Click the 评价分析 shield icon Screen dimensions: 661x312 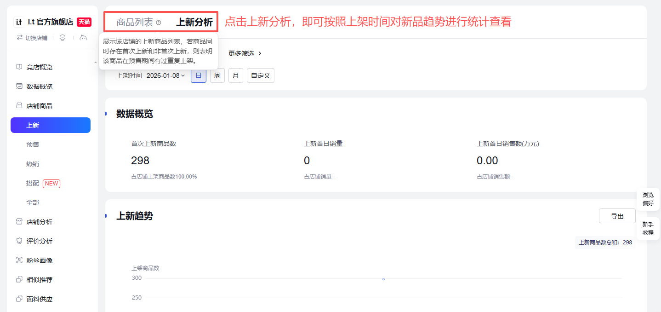pyautogui.click(x=19, y=241)
